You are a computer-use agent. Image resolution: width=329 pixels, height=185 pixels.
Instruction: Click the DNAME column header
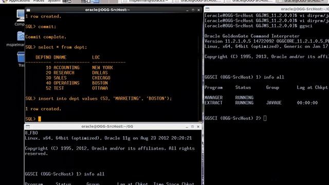tap(60, 57)
